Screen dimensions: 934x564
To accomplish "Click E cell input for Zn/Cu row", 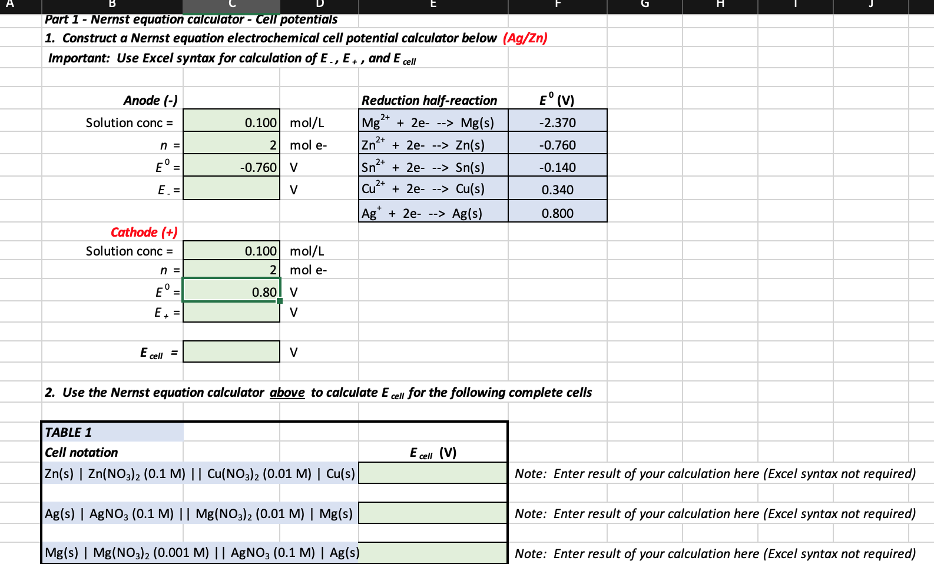I will (x=433, y=473).
